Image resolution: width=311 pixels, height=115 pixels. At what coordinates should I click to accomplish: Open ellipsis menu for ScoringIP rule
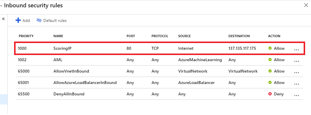[296, 50]
